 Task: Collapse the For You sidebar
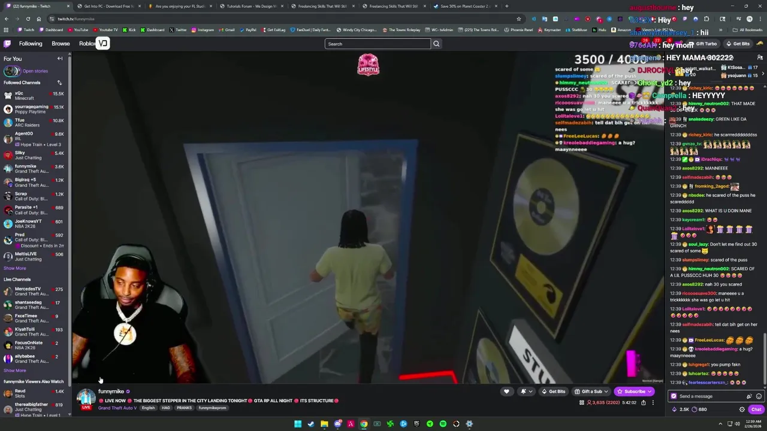[60, 59]
